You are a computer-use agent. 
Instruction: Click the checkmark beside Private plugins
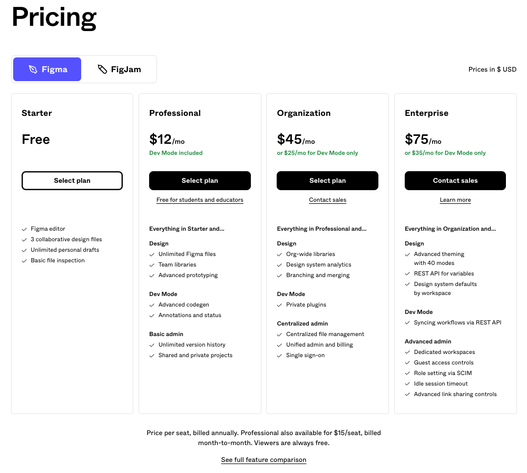click(x=279, y=304)
